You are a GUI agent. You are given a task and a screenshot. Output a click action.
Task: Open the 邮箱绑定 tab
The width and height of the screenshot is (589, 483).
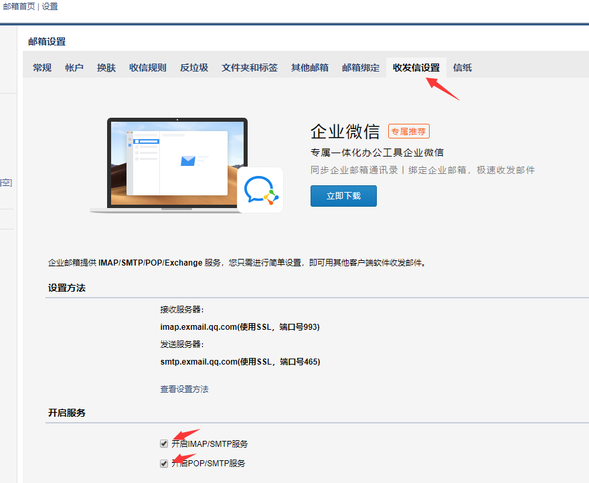click(361, 68)
